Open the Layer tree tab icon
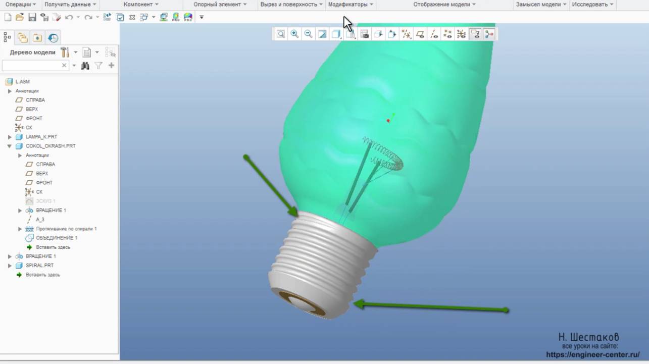 (22, 37)
